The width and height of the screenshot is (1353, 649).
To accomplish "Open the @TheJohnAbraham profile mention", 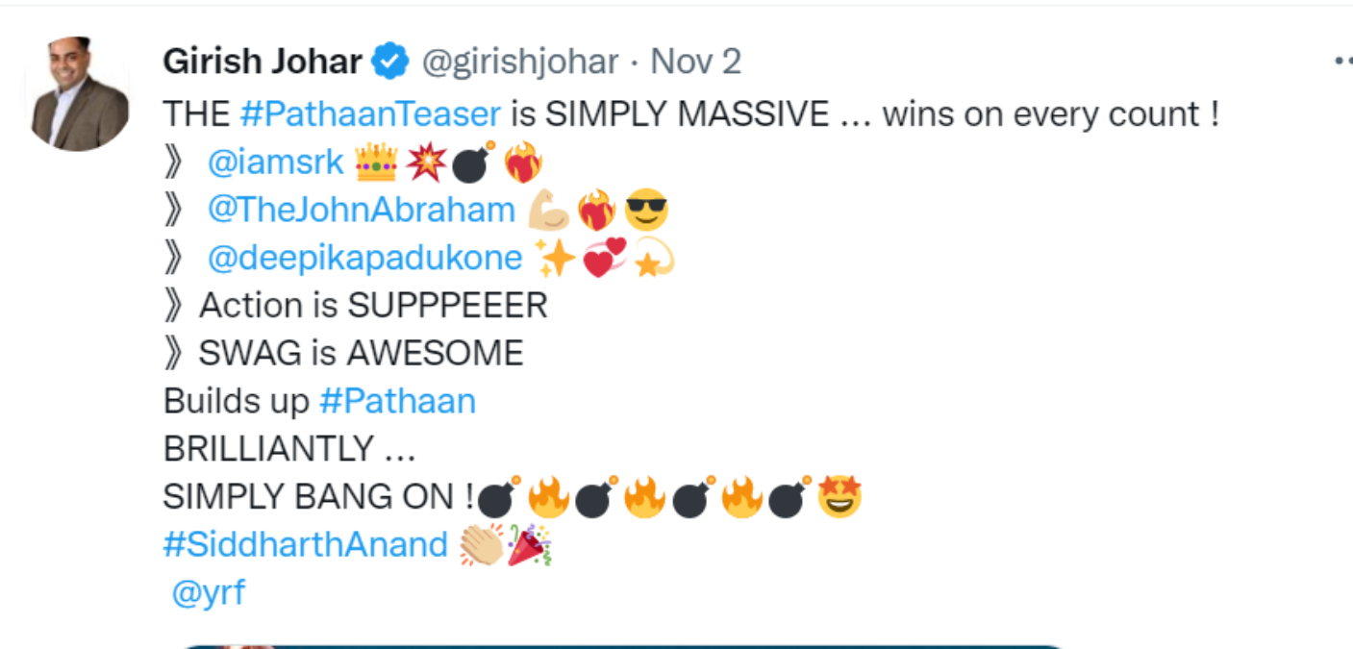I will (x=362, y=211).
